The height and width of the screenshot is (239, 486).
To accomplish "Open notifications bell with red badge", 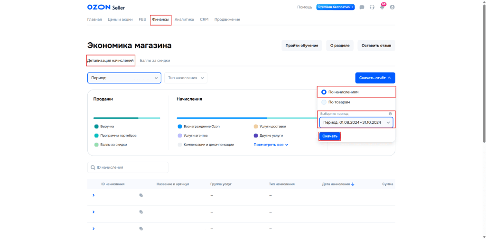I will click(382, 7).
